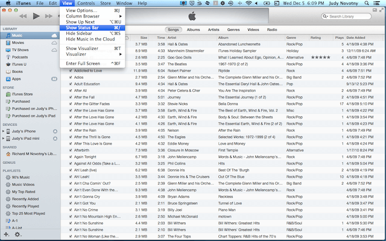Click the sync circle beside Judy's iPhone
This screenshot has height=241, width=386.
(55, 131)
